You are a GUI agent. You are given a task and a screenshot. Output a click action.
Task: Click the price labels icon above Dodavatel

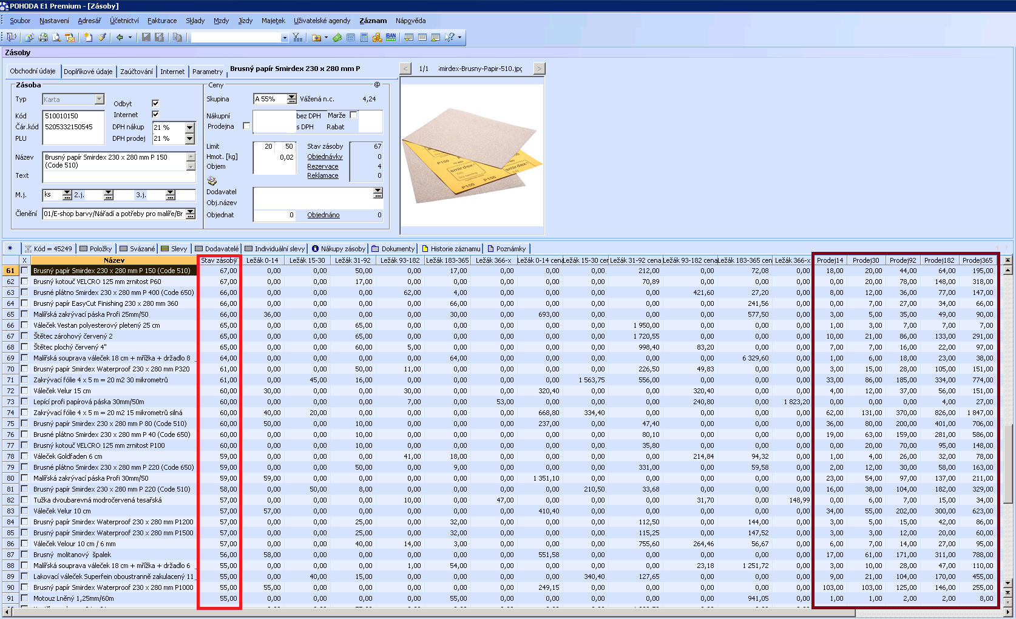(212, 181)
